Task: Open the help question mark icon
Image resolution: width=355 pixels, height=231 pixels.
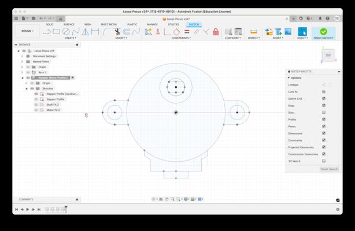Action: (x=327, y=18)
